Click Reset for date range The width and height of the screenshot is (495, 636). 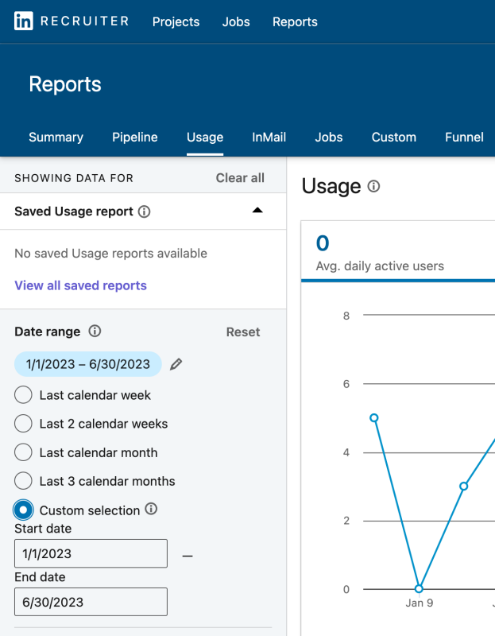(243, 332)
